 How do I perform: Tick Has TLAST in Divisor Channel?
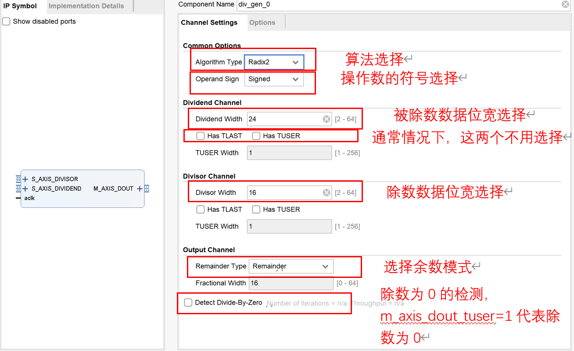point(201,210)
